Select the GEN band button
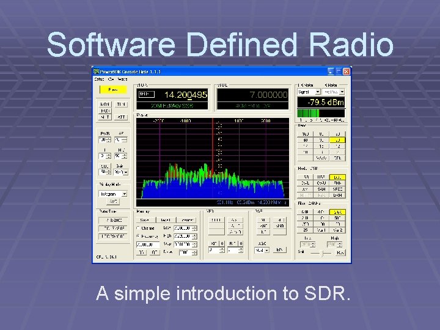Image resolution: width=440 pixels, height=330 pixels. (x=337, y=158)
